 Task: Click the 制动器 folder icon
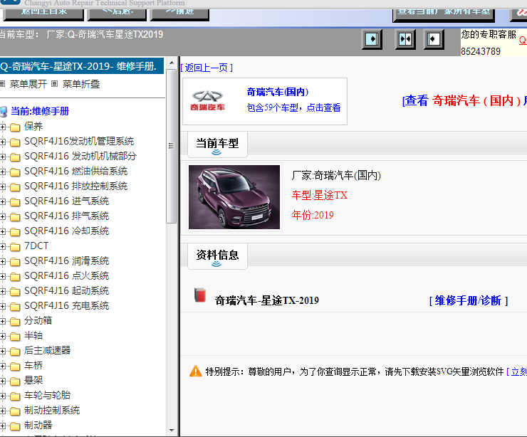15,426
